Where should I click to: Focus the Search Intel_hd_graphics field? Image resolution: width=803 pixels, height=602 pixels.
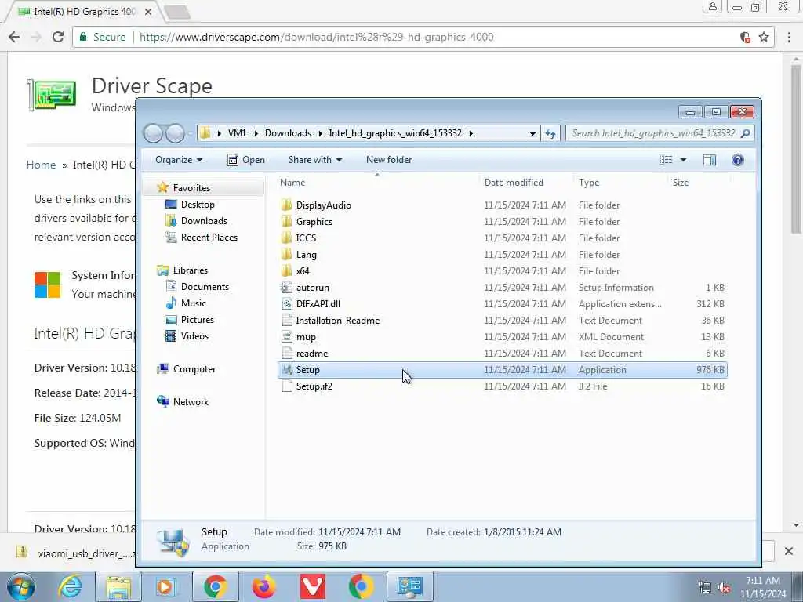point(659,133)
